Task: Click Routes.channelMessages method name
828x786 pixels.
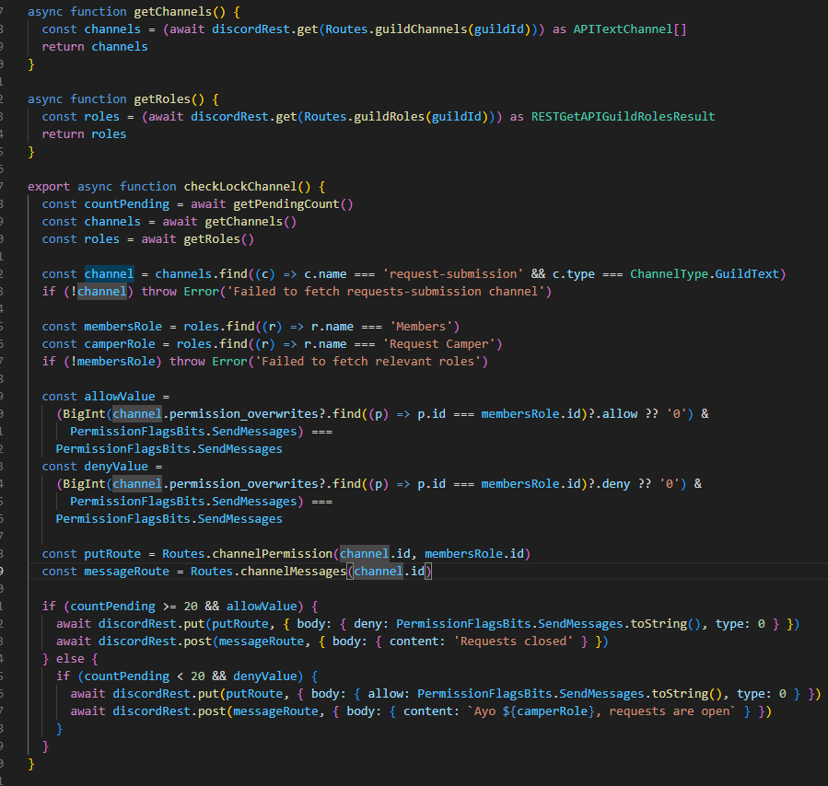Action: click(293, 571)
